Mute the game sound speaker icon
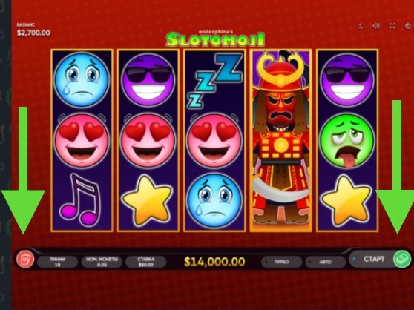This screenshot has height=310, width=414. (x=376, y=26)
